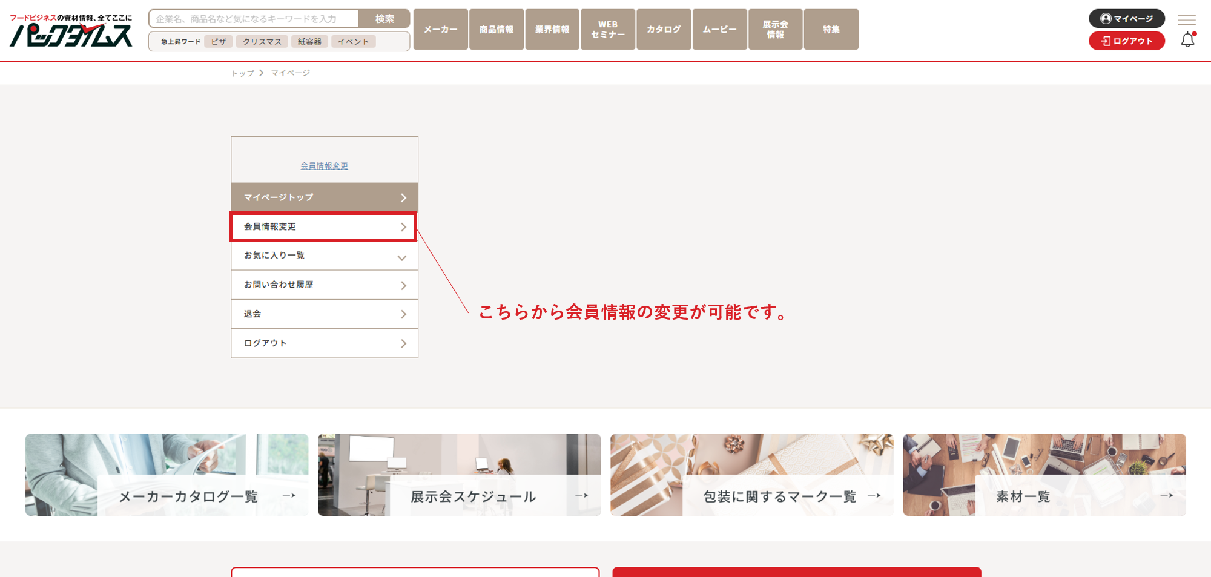Click the red ログアウト button in header

1126,41
